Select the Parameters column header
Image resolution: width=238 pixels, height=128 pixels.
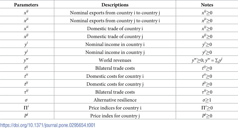26,5
